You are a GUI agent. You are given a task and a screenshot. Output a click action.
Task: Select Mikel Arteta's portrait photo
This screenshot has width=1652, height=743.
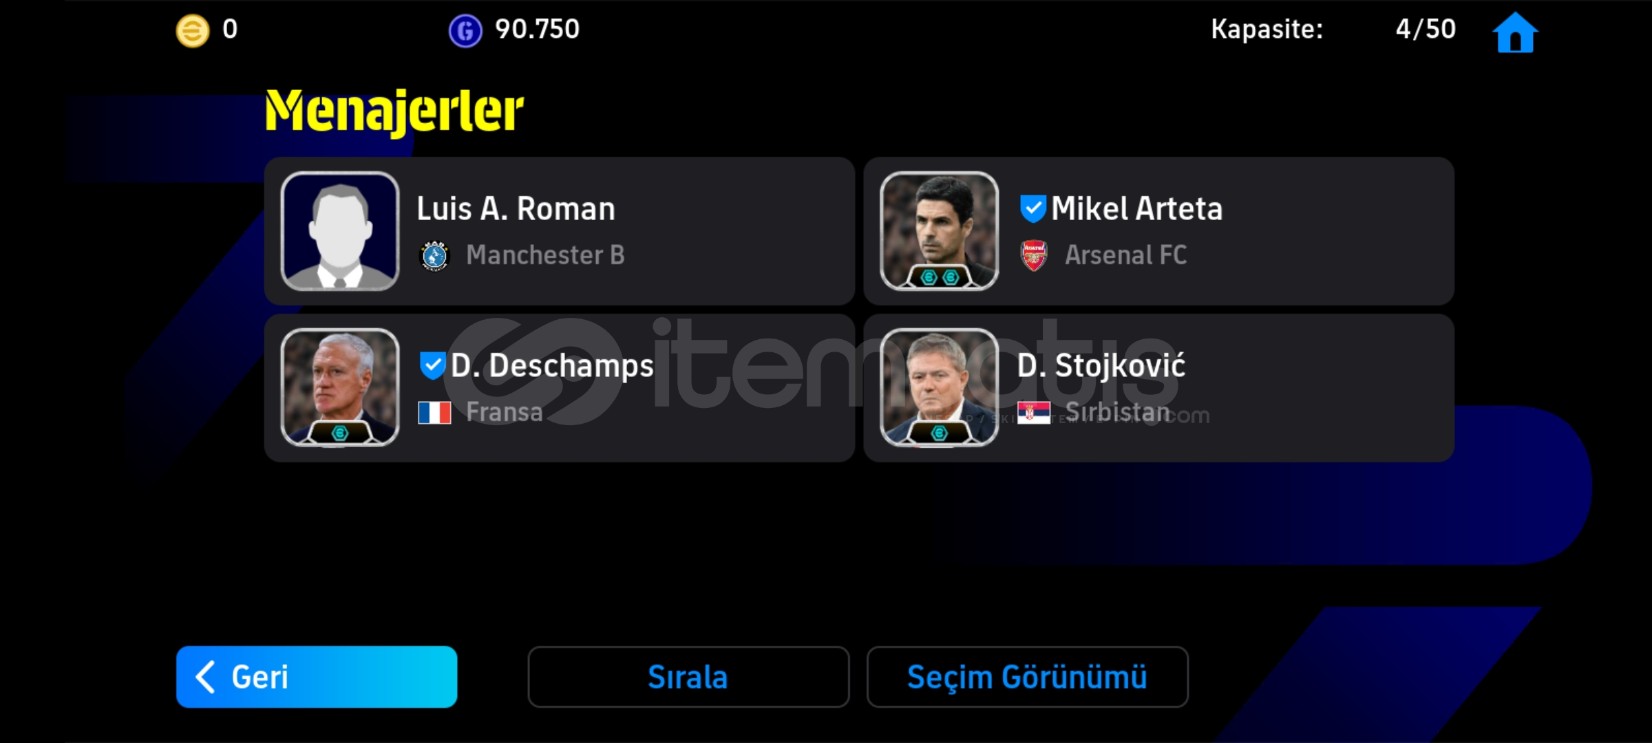pos(940,231)
